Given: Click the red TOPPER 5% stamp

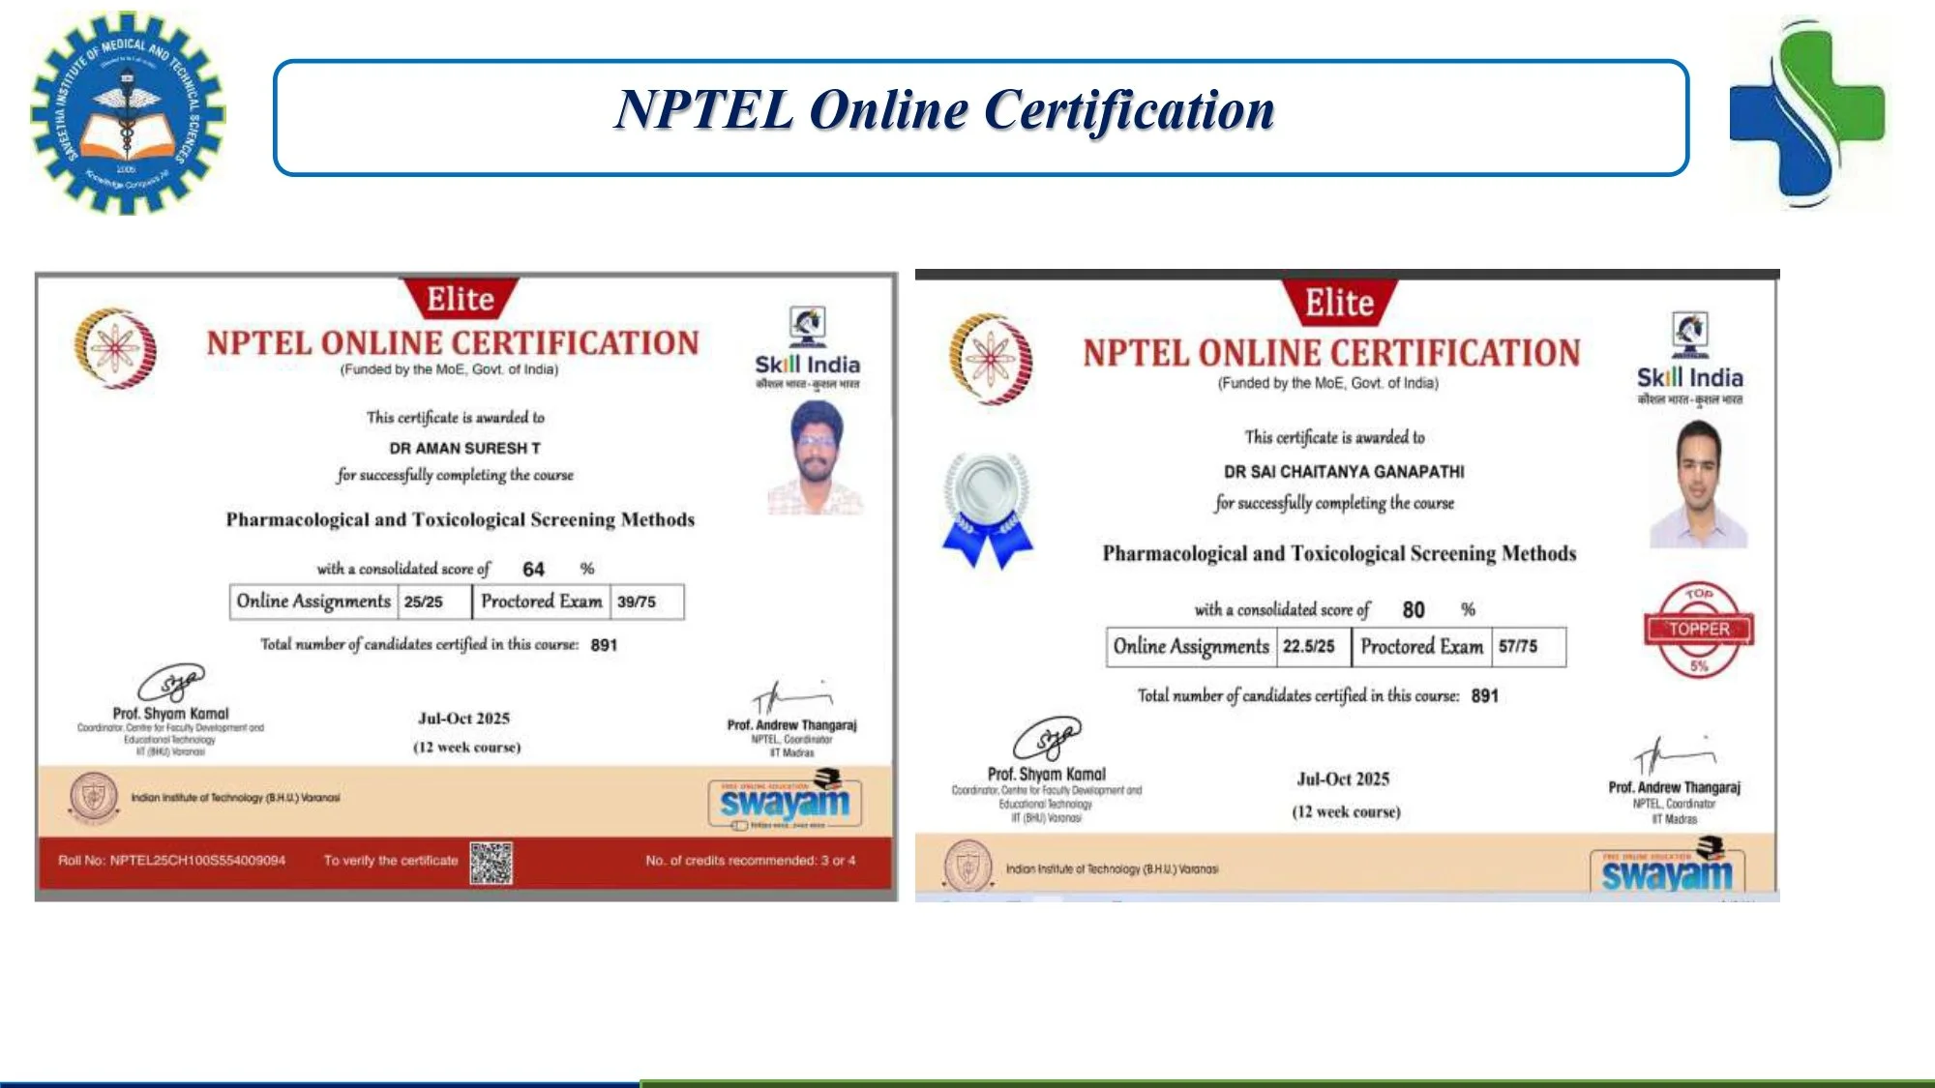Looking at the screenshot, I should [x=1699, y=629].
